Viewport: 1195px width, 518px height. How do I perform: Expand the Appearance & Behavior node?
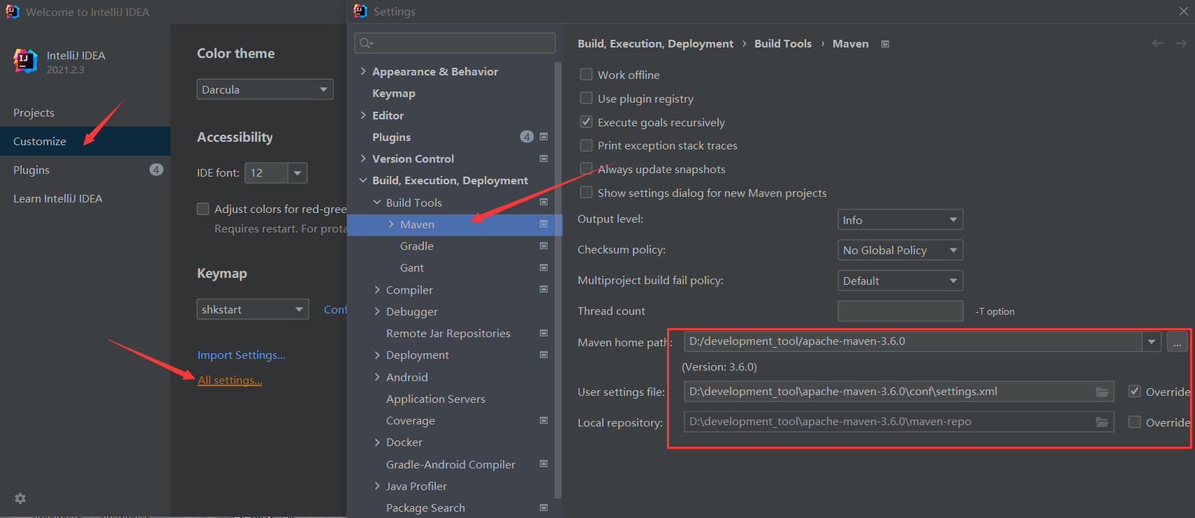(363, 71)
